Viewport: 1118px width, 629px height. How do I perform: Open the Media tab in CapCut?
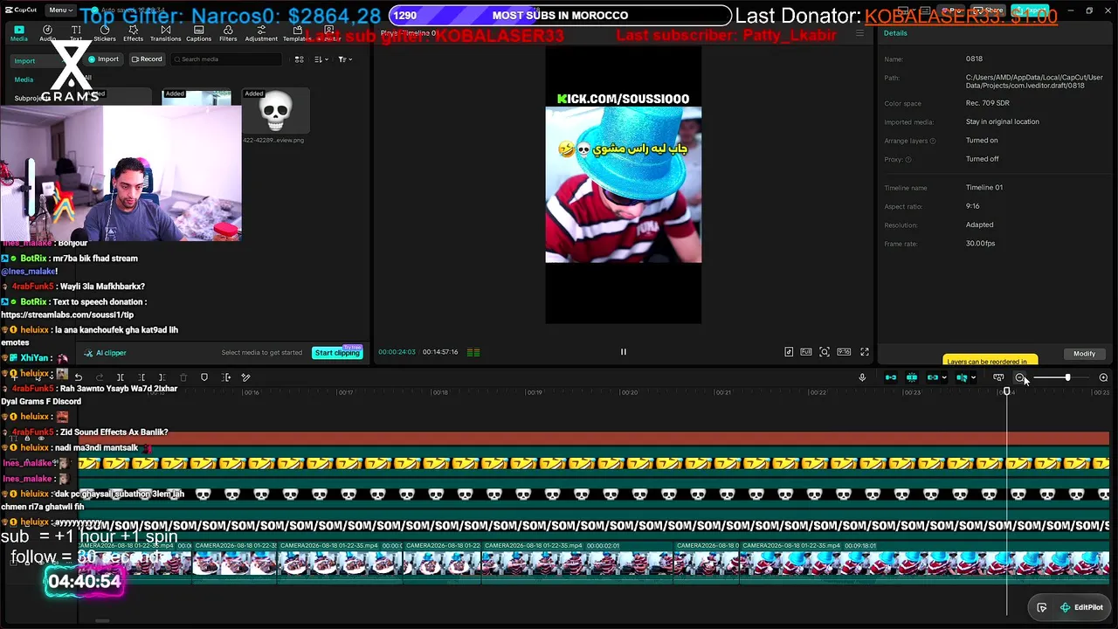point(18,33)
